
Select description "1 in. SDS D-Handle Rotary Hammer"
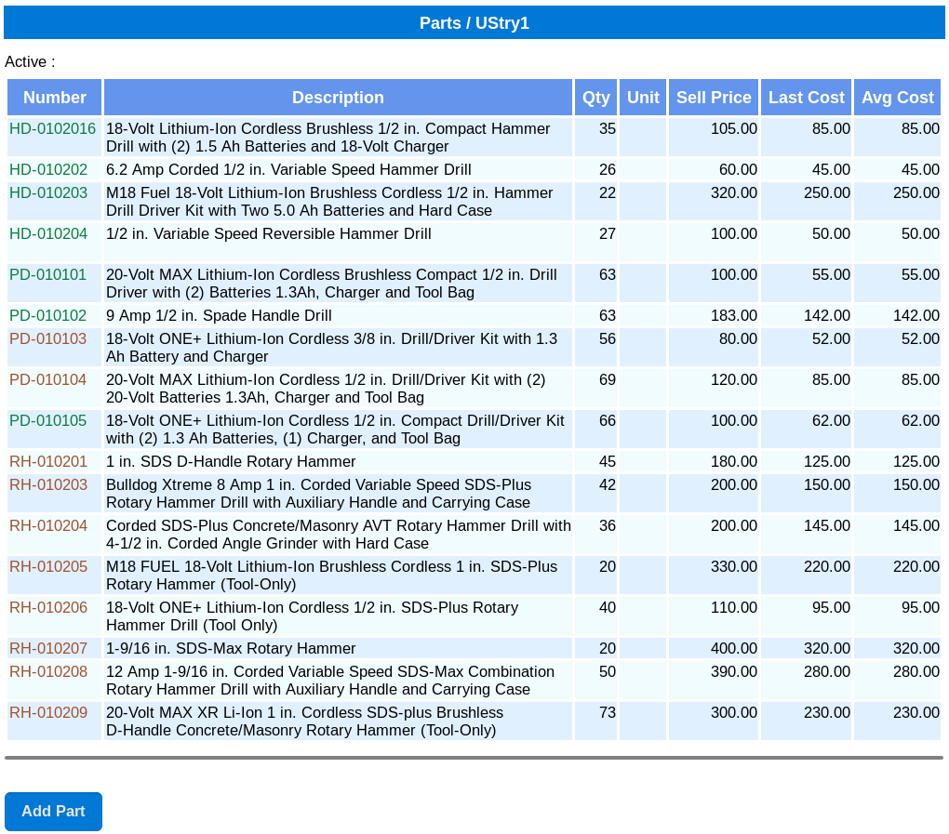click(x=231, y=461)
